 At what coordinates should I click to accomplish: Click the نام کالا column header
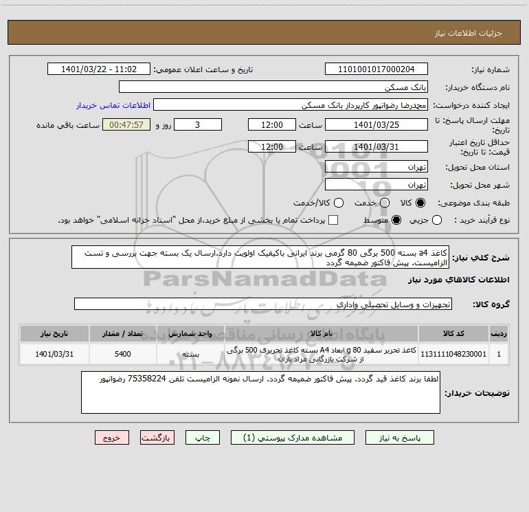322,333
